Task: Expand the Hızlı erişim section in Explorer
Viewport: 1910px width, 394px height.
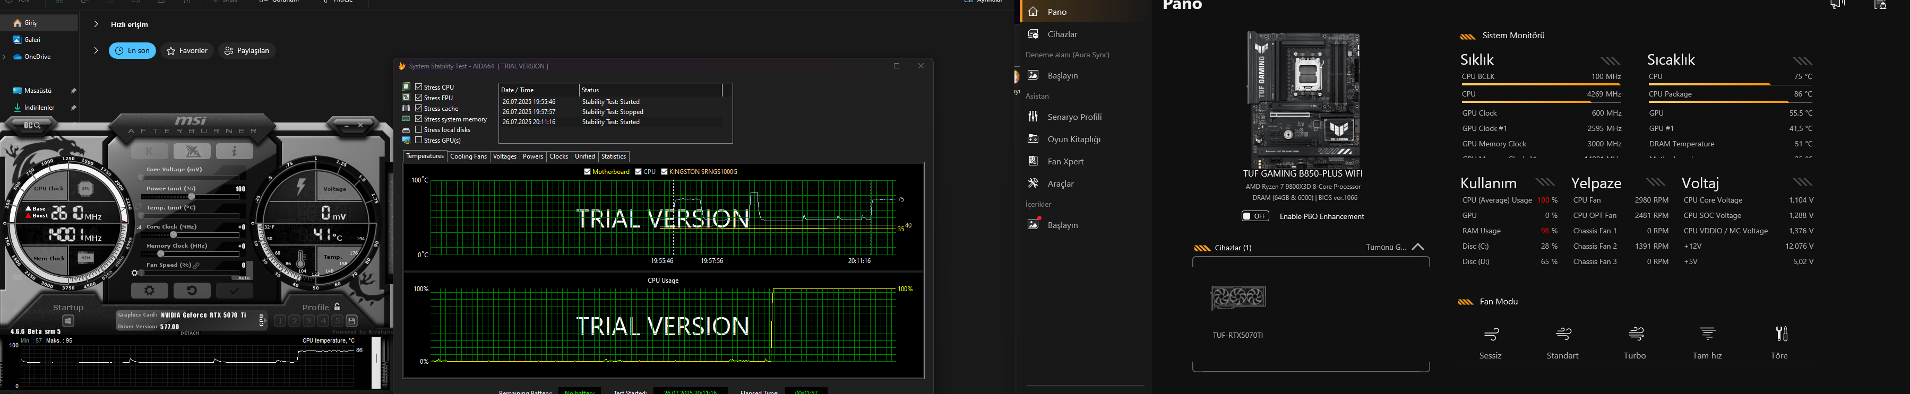Action: click(97, 24)
